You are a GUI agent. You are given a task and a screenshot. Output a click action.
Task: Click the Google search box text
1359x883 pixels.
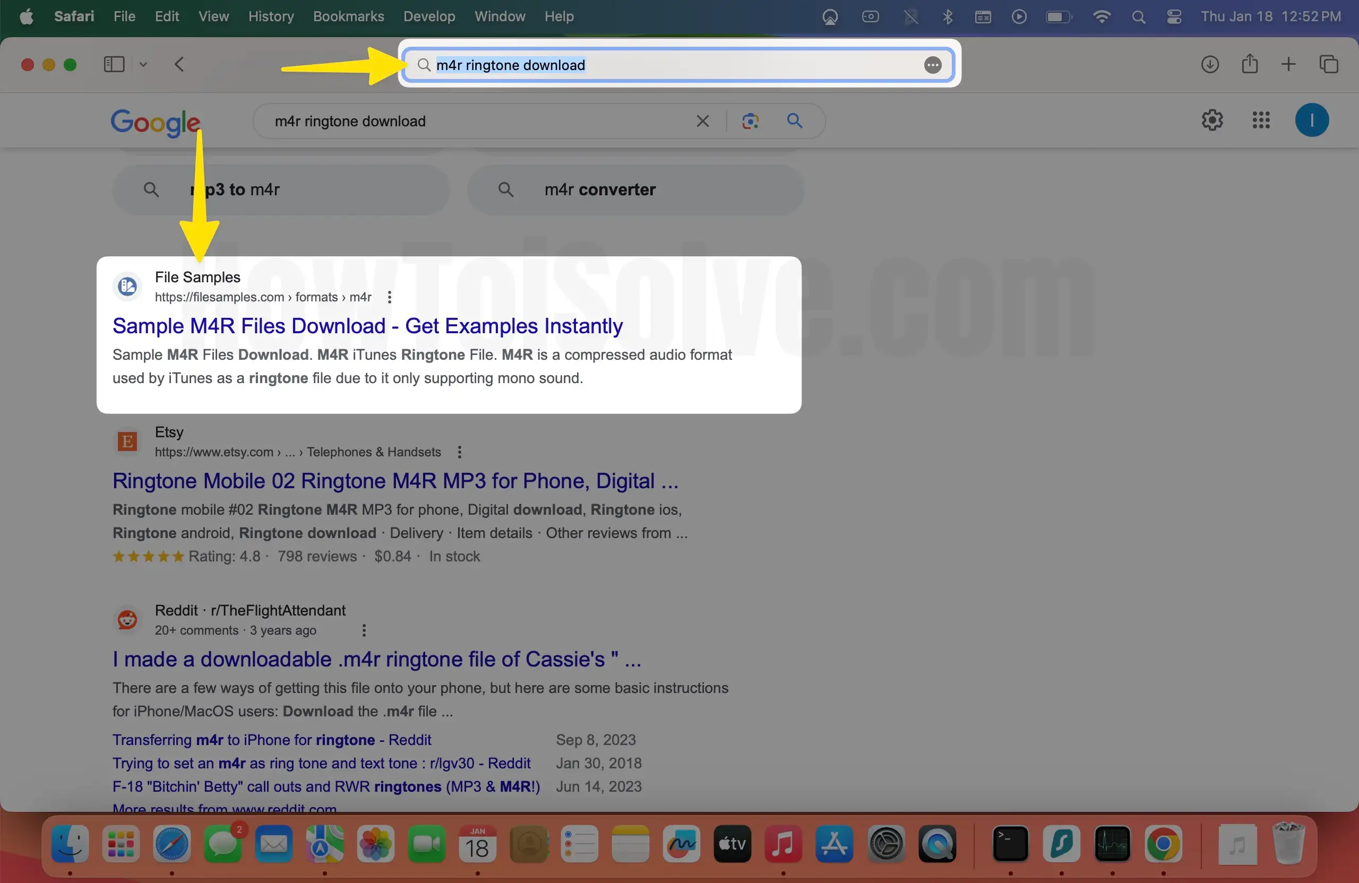(x=350, y=121)
